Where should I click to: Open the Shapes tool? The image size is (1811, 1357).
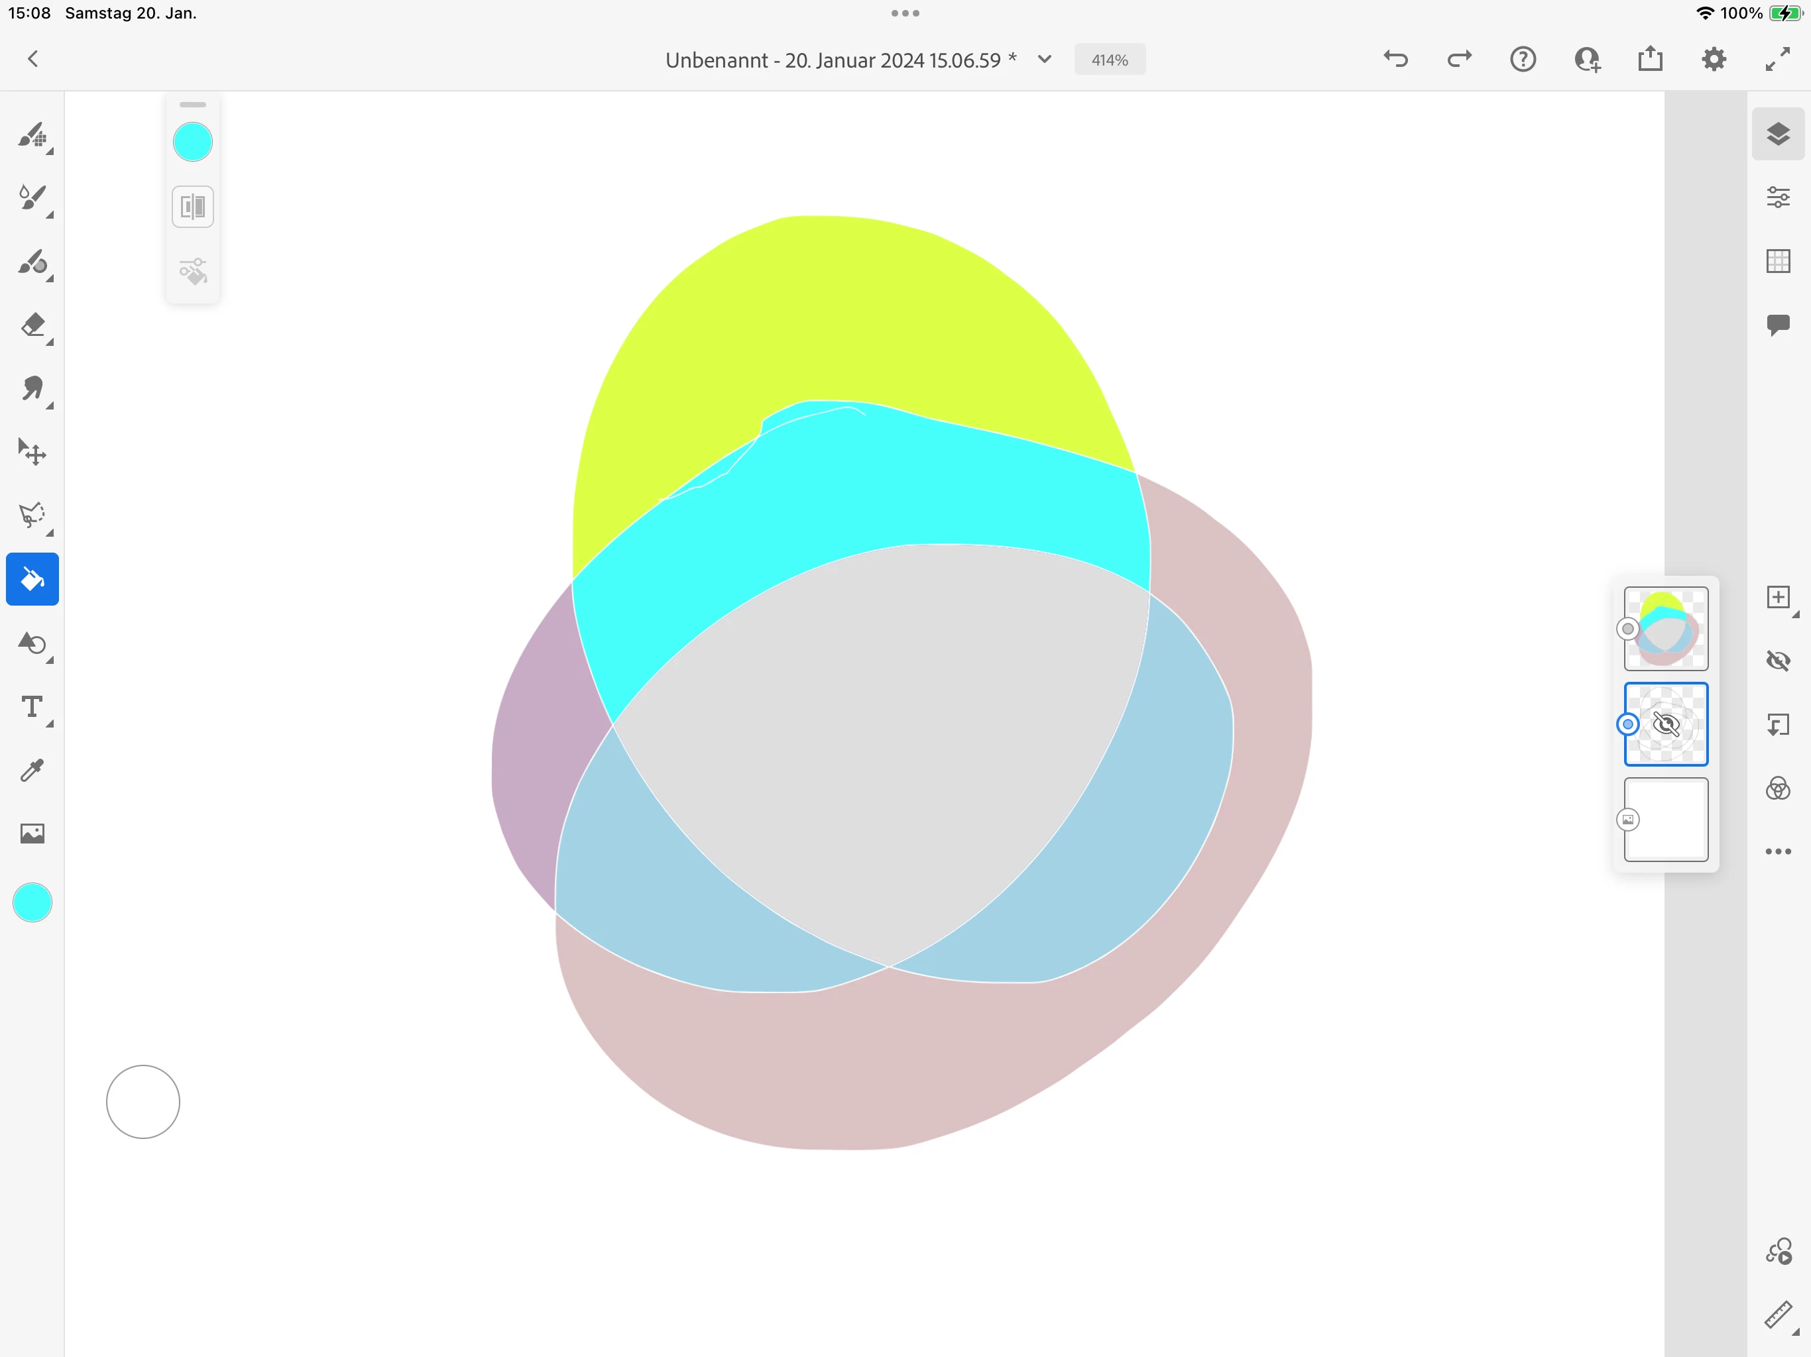pyautogui.click(x=32, y=643)
